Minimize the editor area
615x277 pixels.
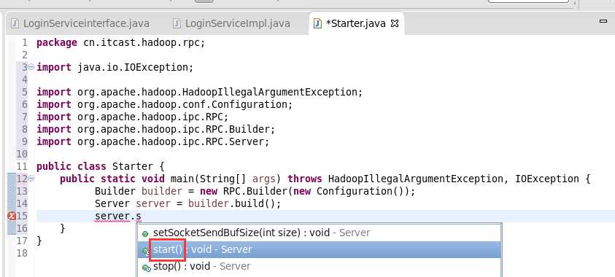pyautogui.click(x=603, y=21)
